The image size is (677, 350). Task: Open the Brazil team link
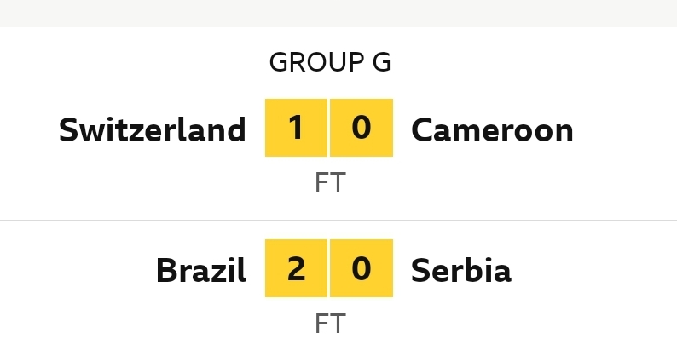(x=200, y=271)
